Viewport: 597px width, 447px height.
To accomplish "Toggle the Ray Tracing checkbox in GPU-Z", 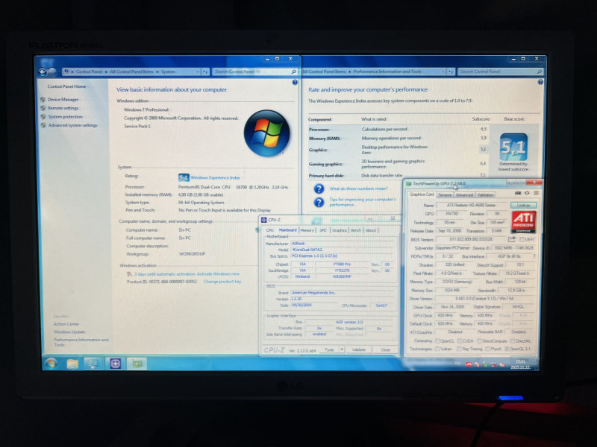I will pyautogui.click(x=459, y=349).
